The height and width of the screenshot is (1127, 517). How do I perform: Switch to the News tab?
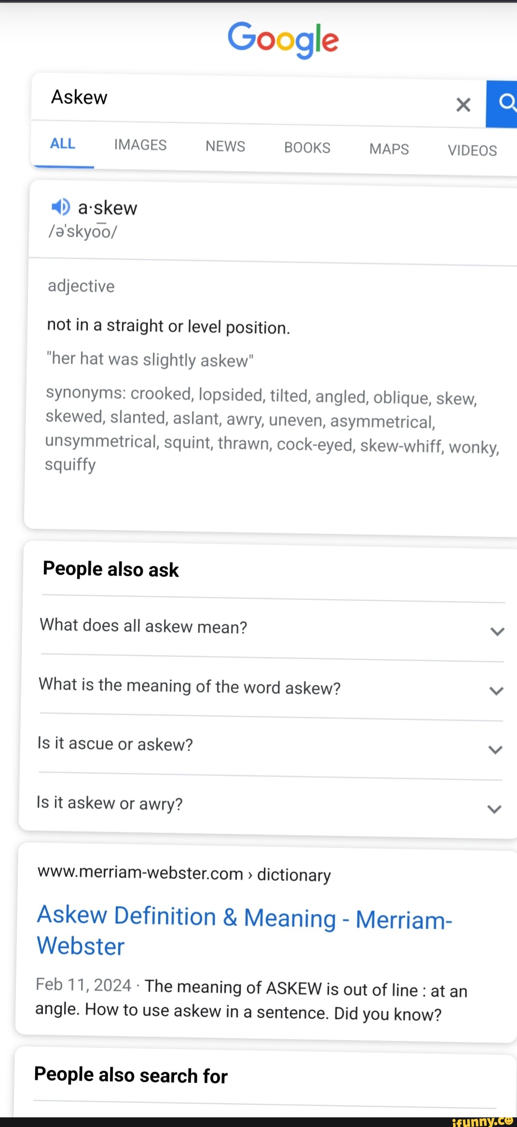225,146
